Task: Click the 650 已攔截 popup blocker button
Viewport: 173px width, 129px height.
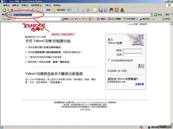Action: pyautogui.click(x=115, y=19)
